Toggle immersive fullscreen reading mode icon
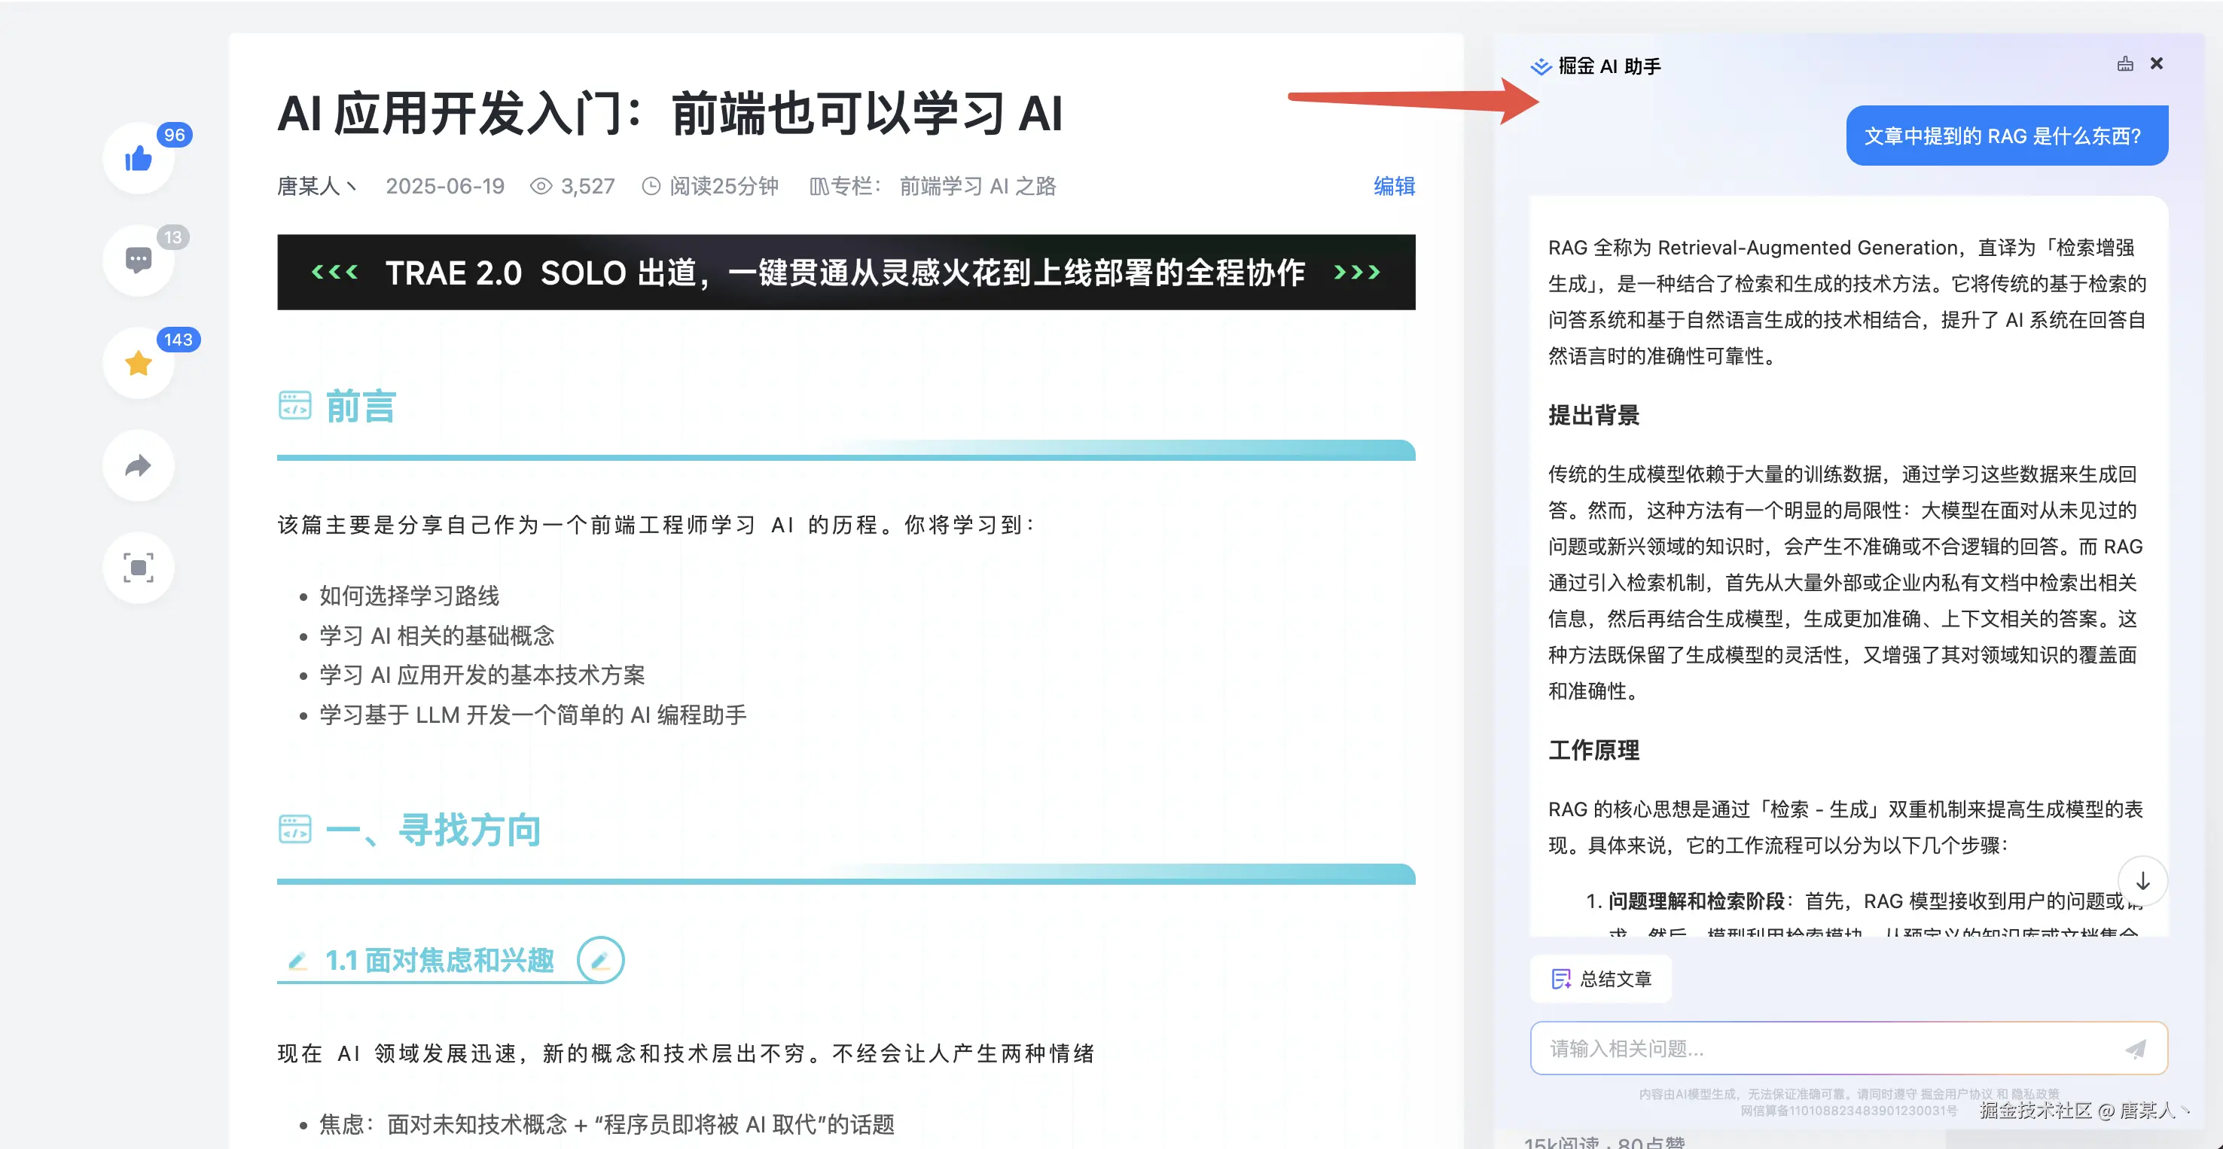The image size is (2223, 1149). [138, 568]
